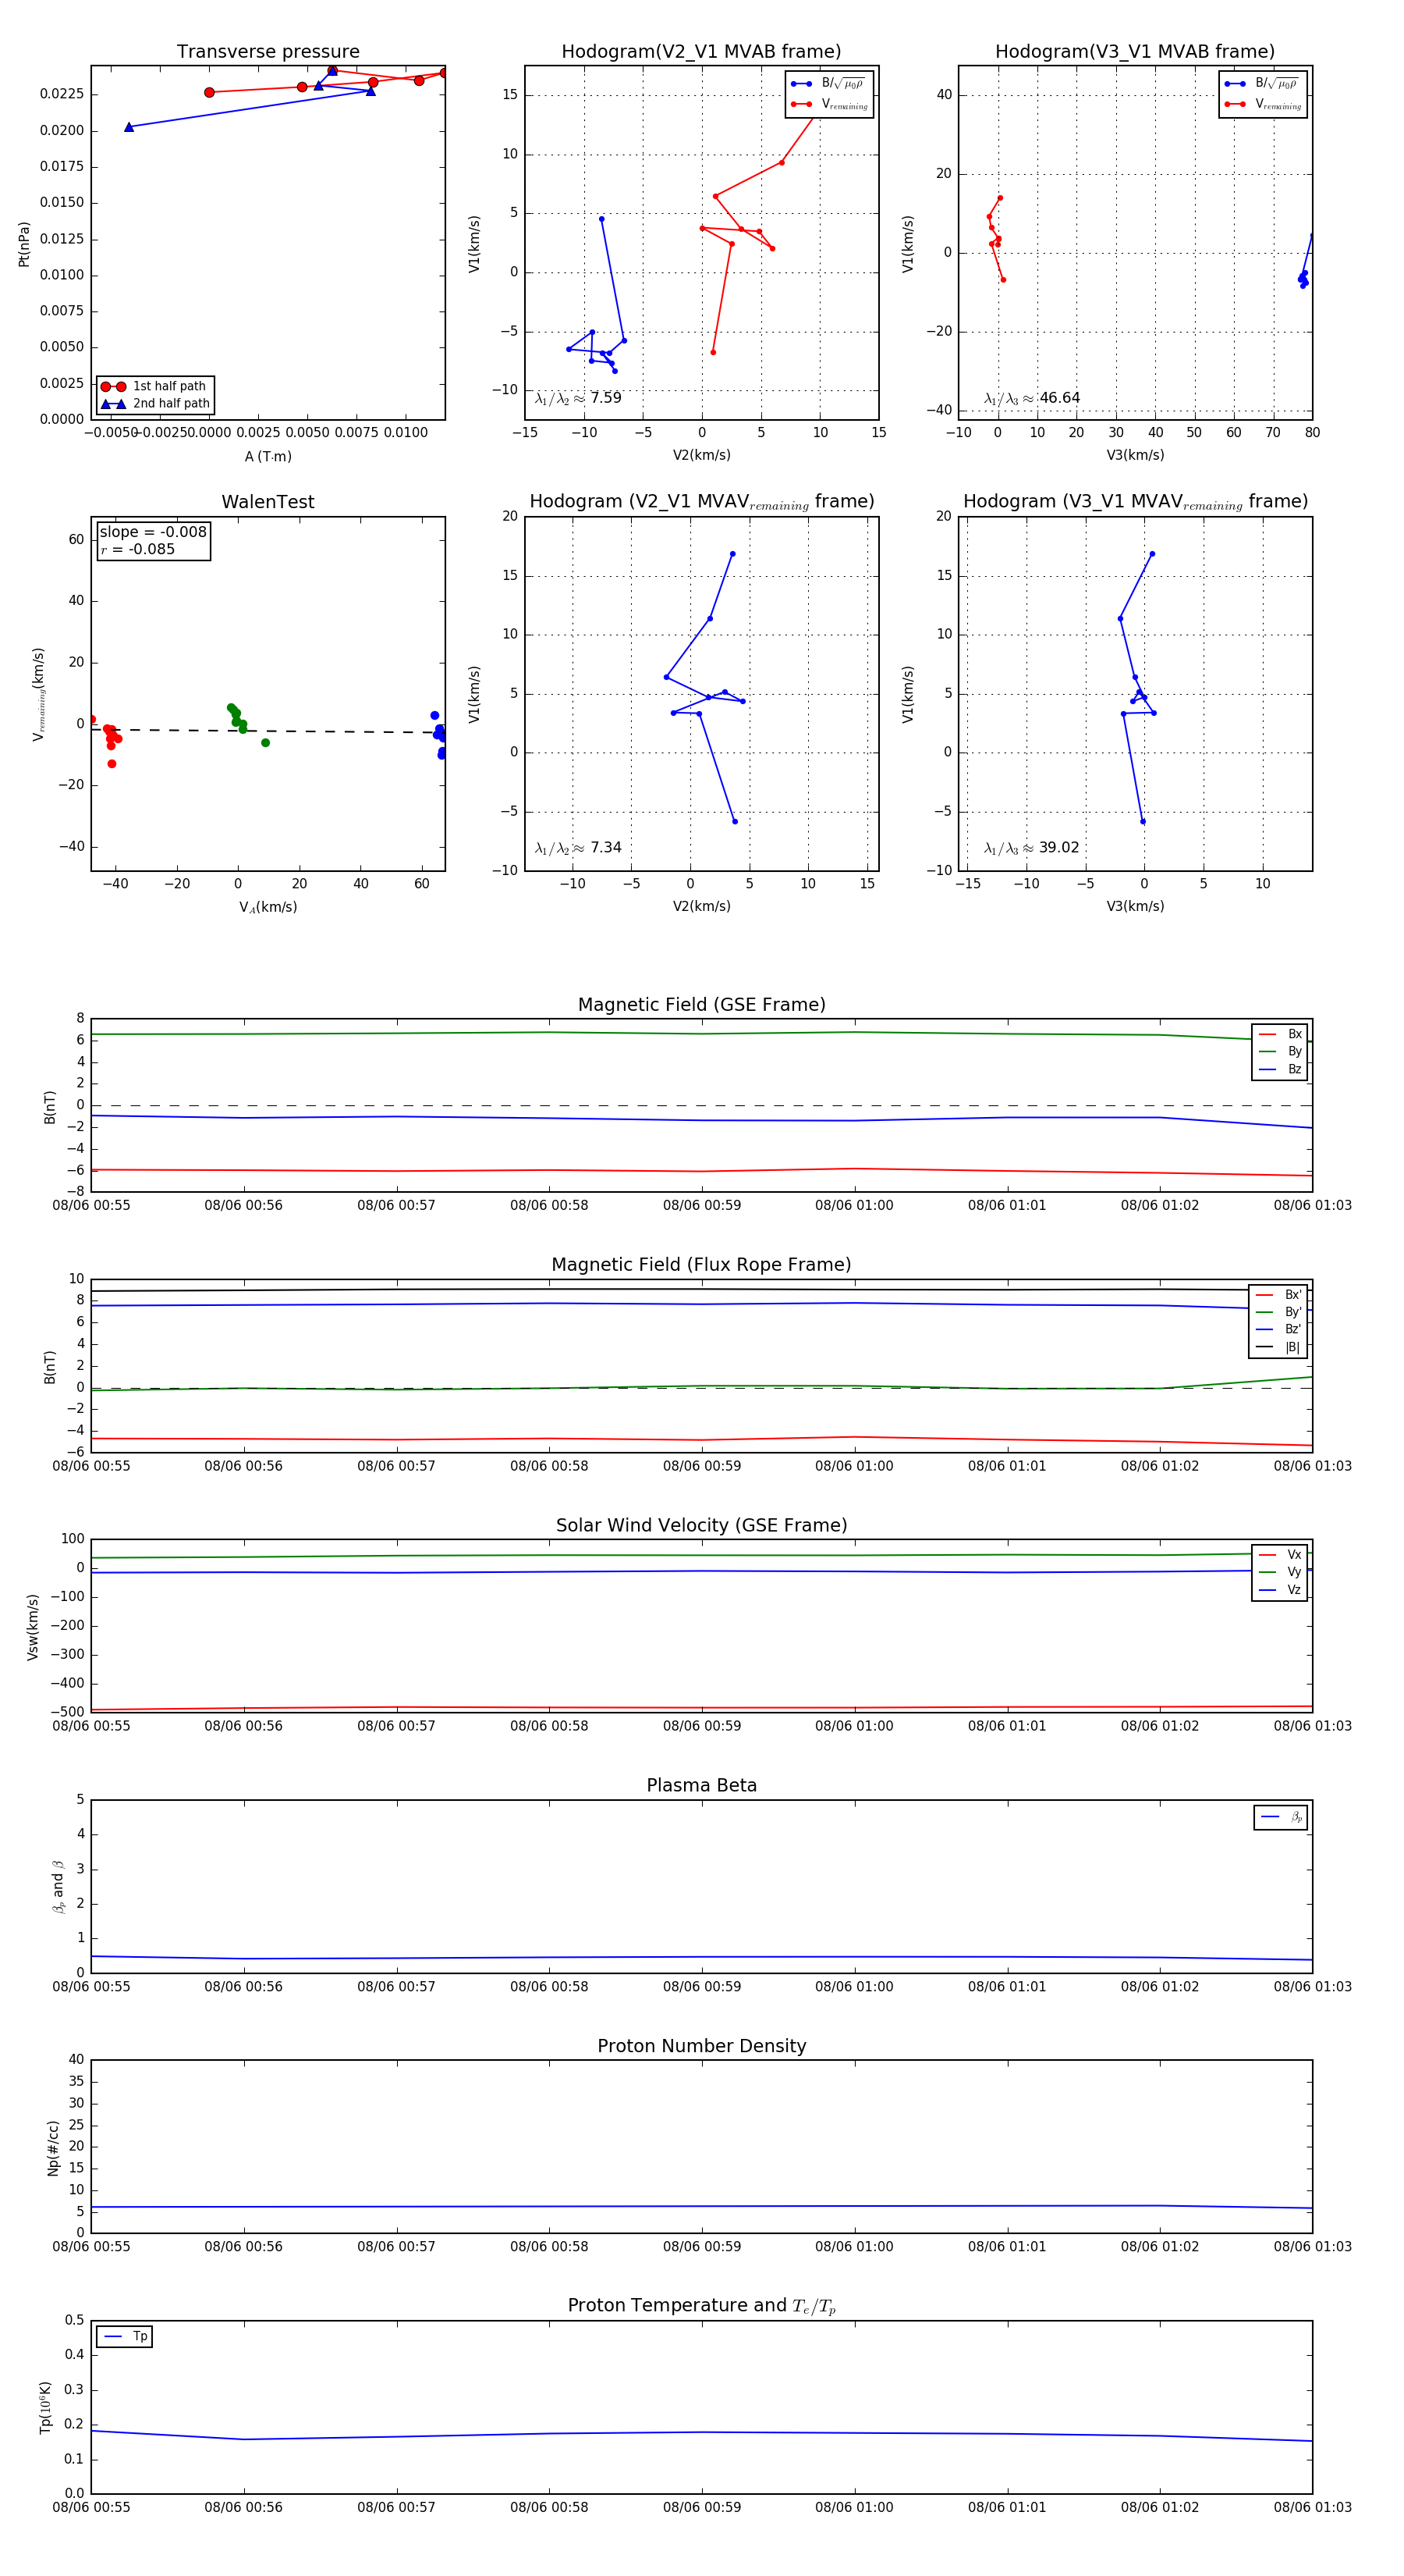
Task: Click the 'WalenTest' plot title
Action: point(268,502)
